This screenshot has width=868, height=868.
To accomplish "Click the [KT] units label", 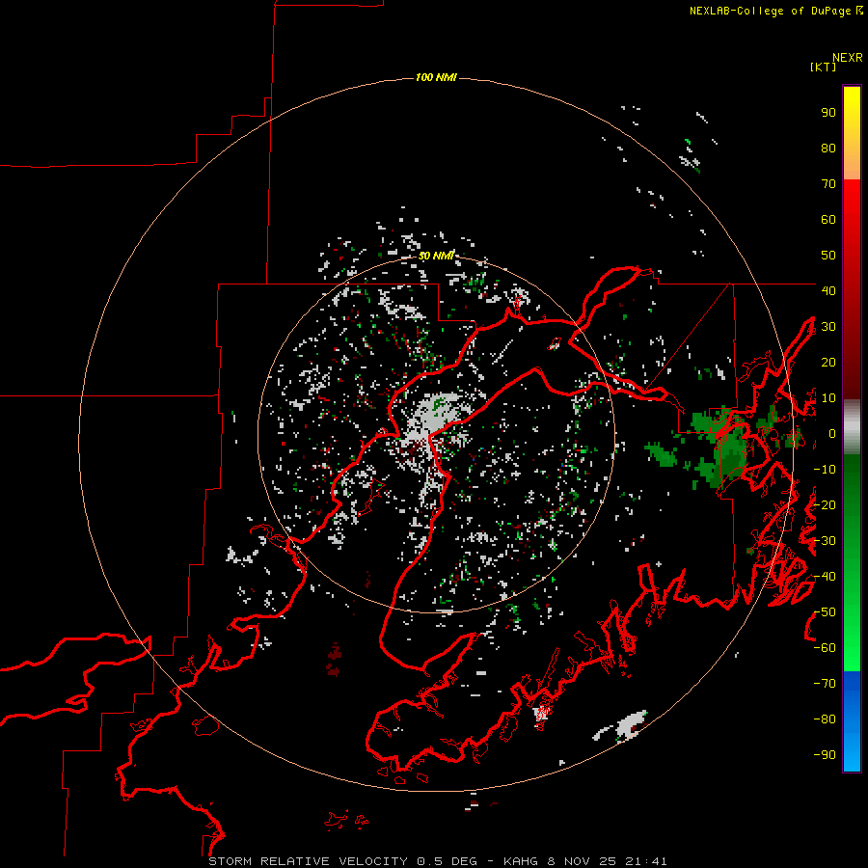I will point(824,67).
